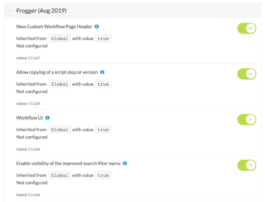Click Global tag under Workflow UI
The width and height of the screenshot is (265, 202).
(60, 130)
